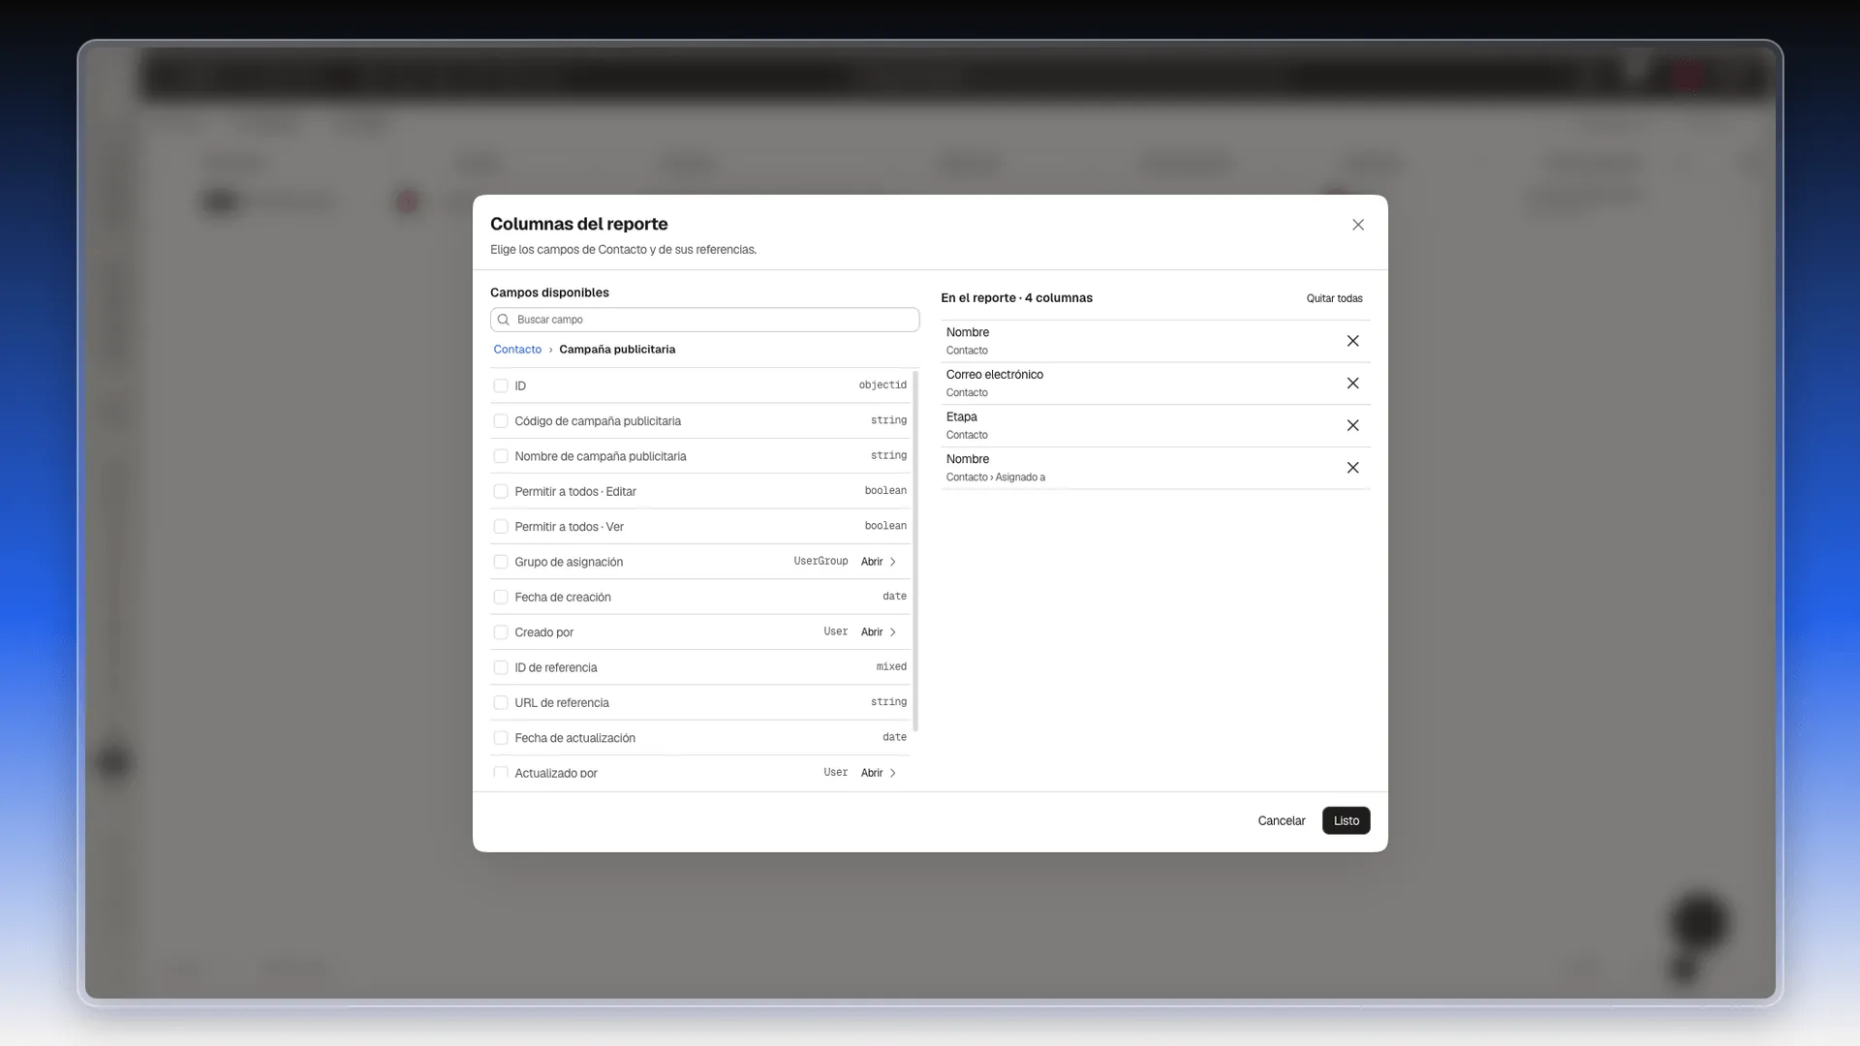Screen dimensions: 1860x1046
Task: Click Quitar todas to clear columns
Action: click(1334, 298)
